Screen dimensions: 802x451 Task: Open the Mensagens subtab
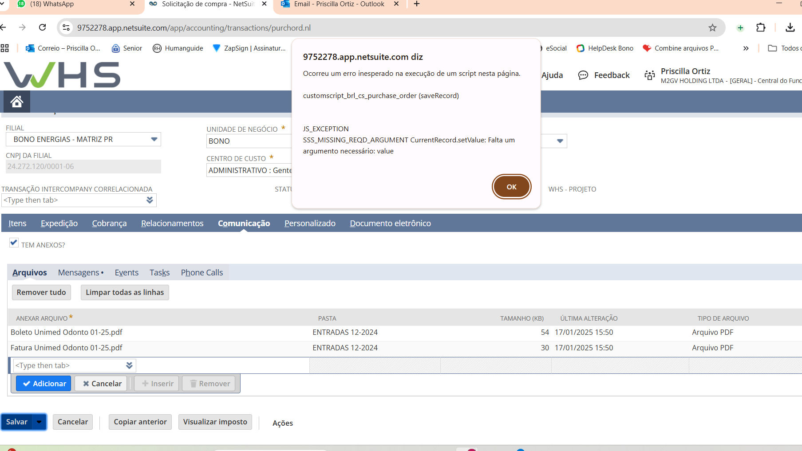79,273
